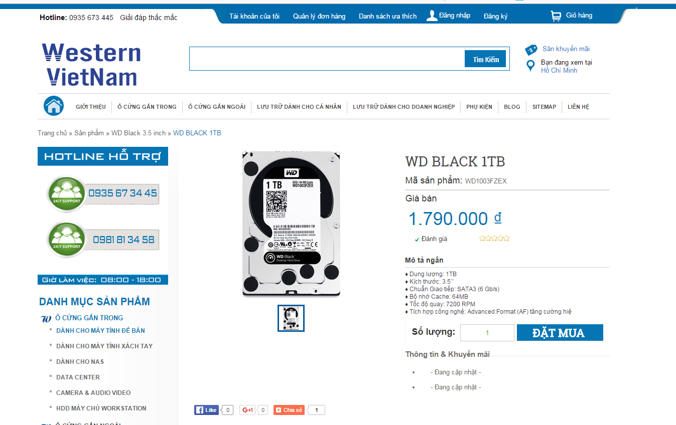Open the PHỤ KIỆN menu item
676x425 pixels.
pos(479,107)
